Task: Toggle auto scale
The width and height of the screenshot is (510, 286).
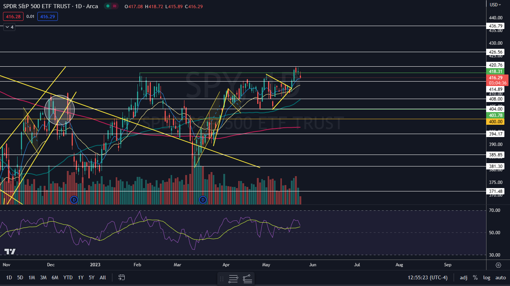Action: (500, 277)
